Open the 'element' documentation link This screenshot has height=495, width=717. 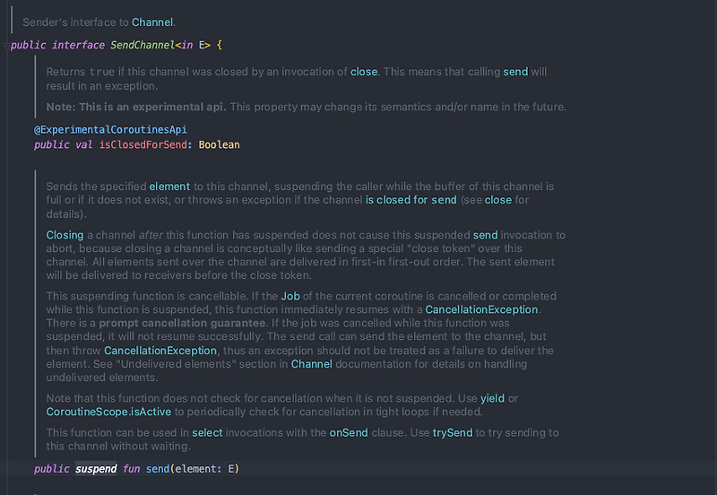(169, 186)
